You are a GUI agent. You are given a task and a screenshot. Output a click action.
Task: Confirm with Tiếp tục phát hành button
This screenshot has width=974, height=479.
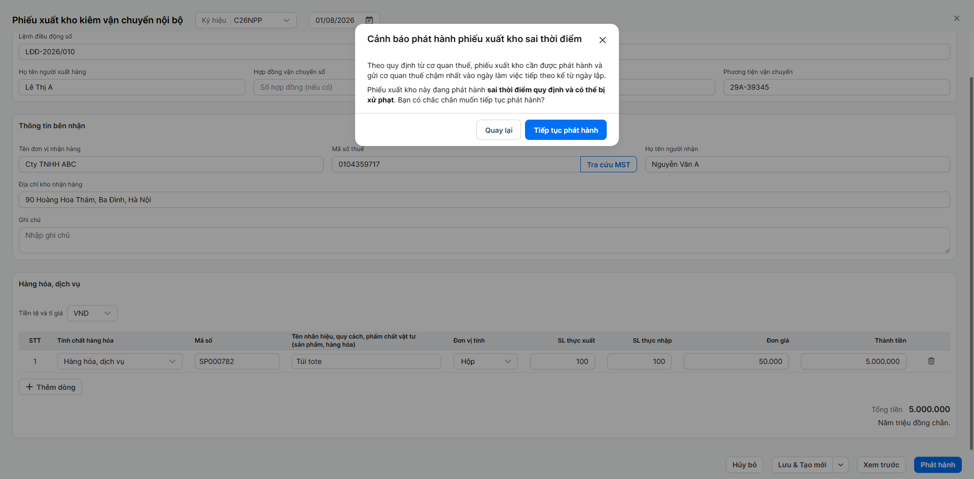click(566, 130)
